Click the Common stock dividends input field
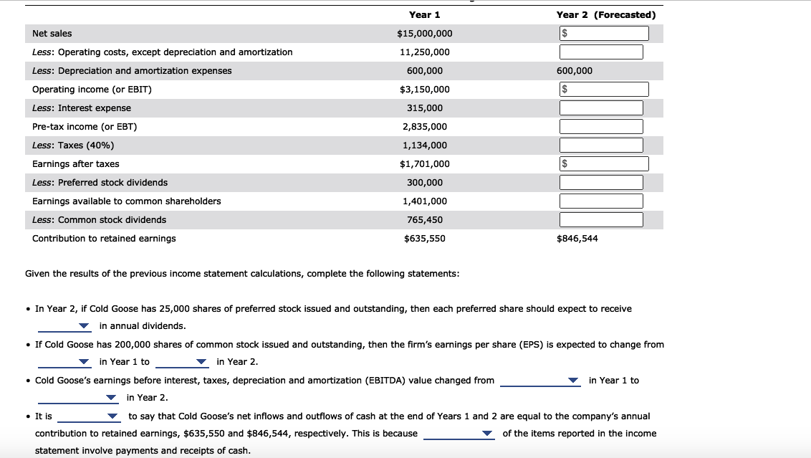Viewport: 811px width, 458px height. point(602,219)
